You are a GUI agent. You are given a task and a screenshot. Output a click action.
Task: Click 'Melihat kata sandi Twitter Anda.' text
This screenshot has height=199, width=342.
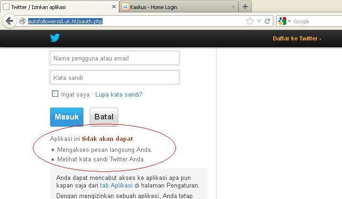click(101, 159)
